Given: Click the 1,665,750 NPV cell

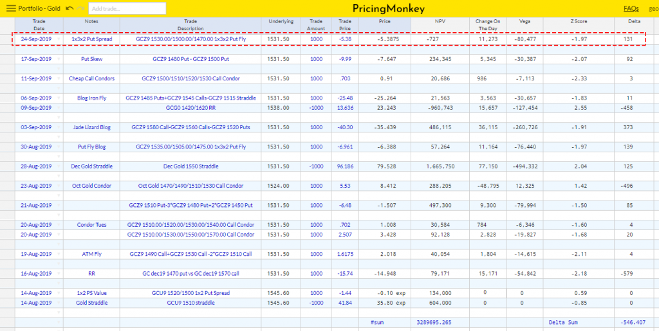Looking at the screenshot, I should [x=441, y=166].
